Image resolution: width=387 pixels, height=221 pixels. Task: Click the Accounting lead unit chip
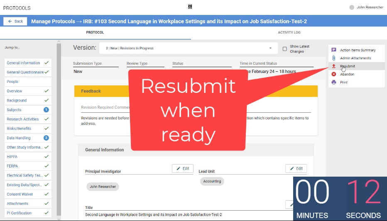[212, 181]
